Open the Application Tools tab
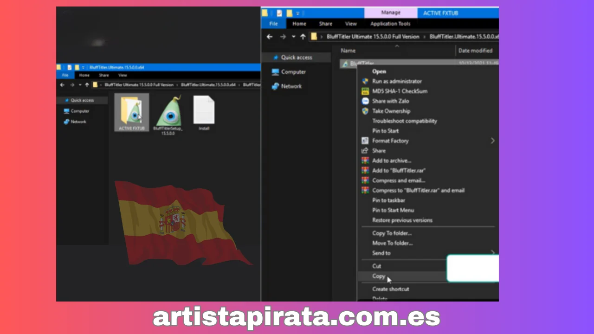594x334 pixels. point(390,24)
